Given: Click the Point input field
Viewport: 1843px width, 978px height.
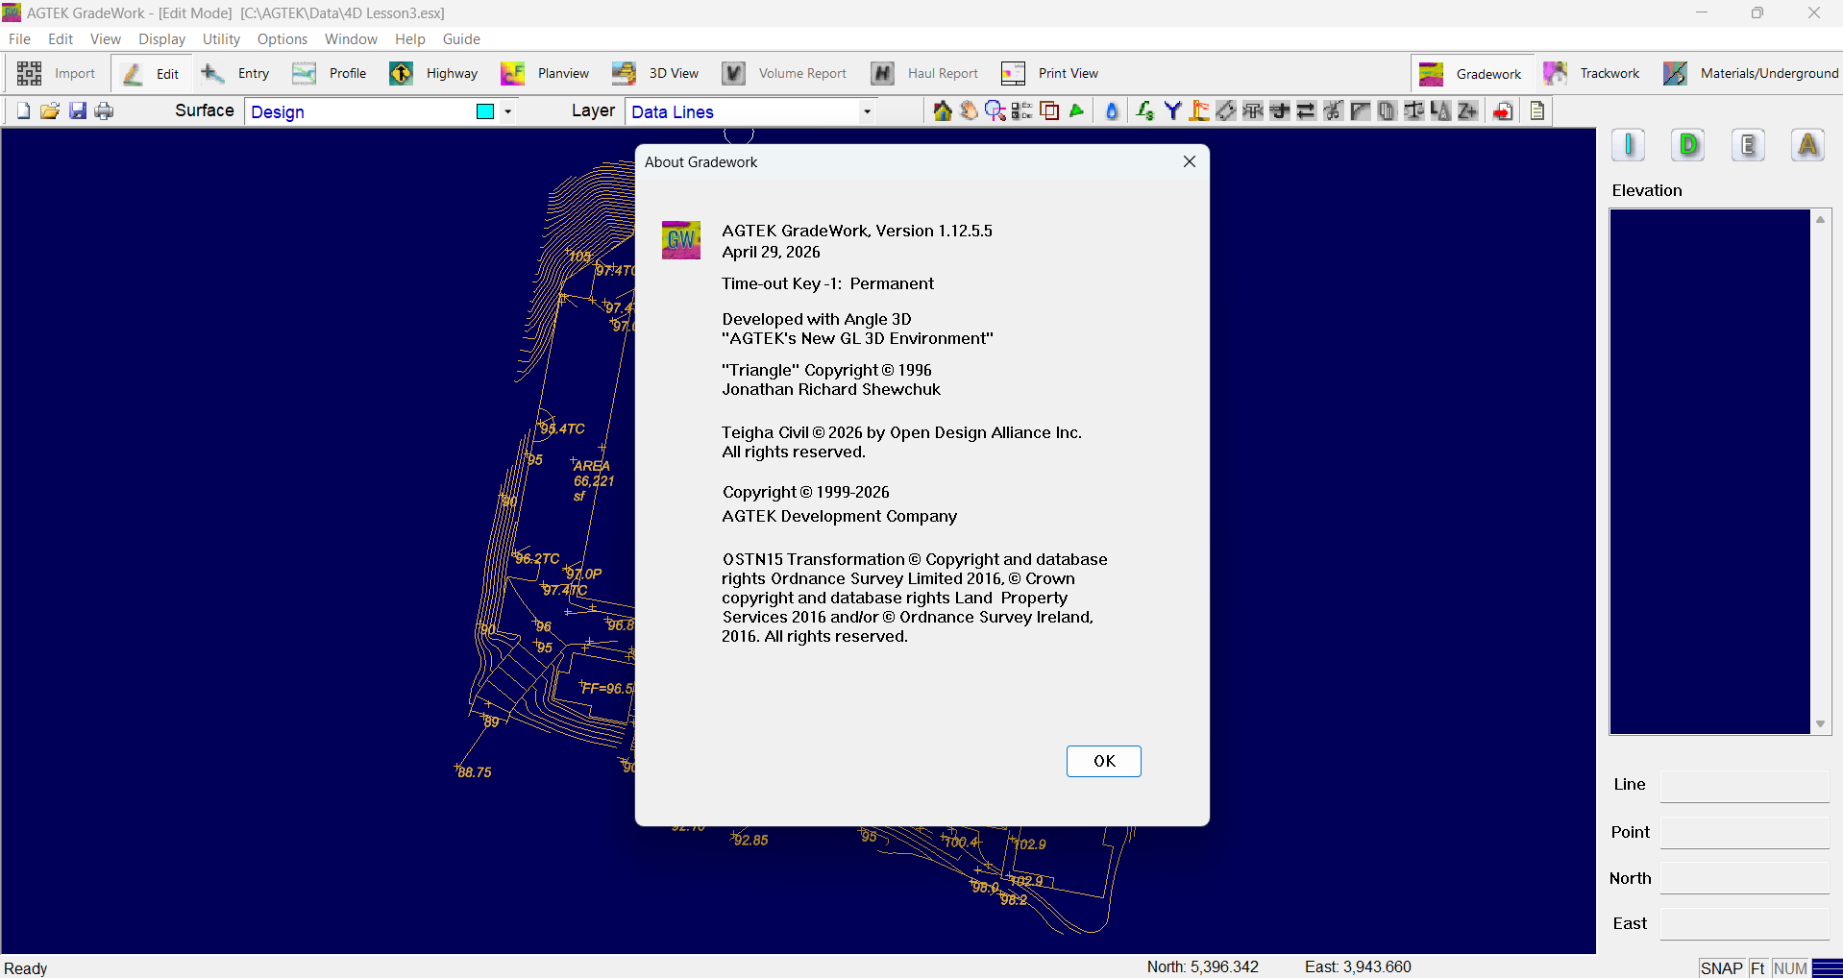Looking at the screenshot, I should tap(1744, 832).
